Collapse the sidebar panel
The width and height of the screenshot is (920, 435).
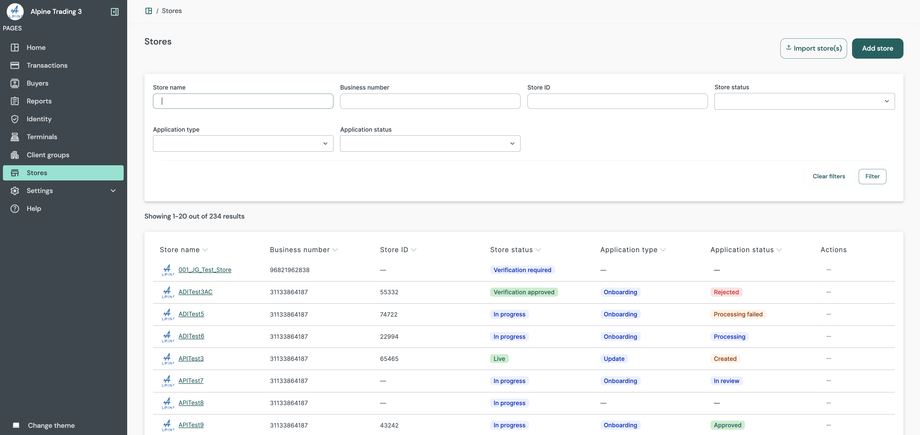point(115,11)
